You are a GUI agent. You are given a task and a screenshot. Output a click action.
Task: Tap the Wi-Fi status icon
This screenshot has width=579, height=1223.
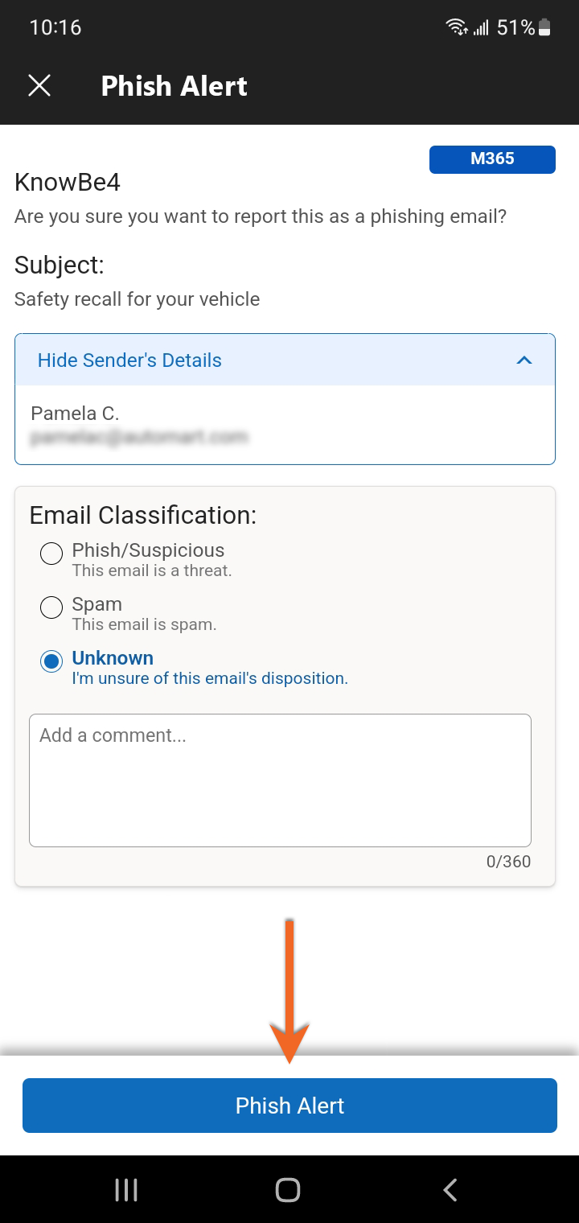pos(457,28)
